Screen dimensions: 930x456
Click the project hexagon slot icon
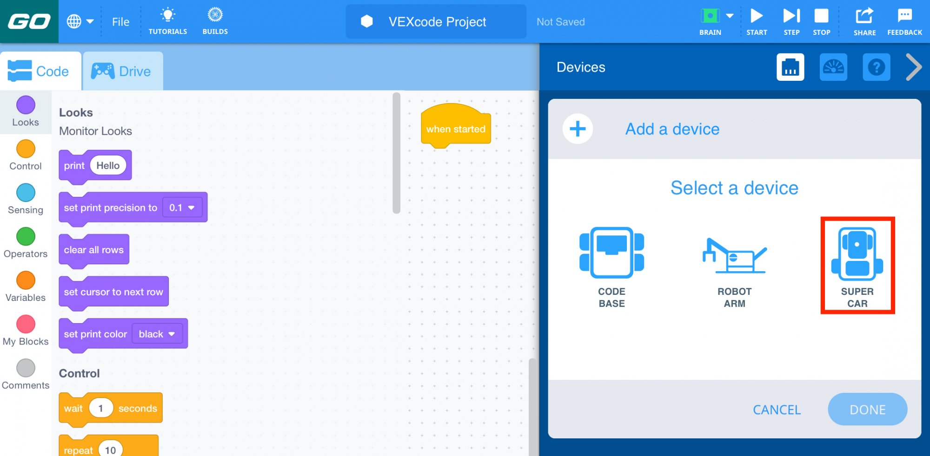click(x=367, y=21)
